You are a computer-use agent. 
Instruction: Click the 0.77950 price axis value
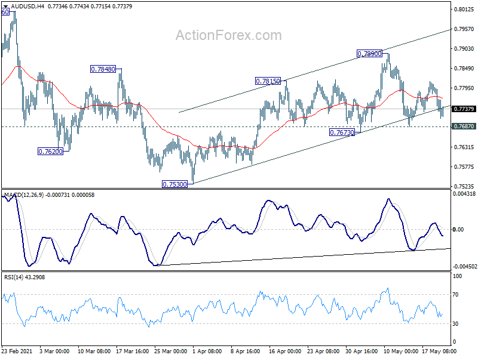point(464,88)
